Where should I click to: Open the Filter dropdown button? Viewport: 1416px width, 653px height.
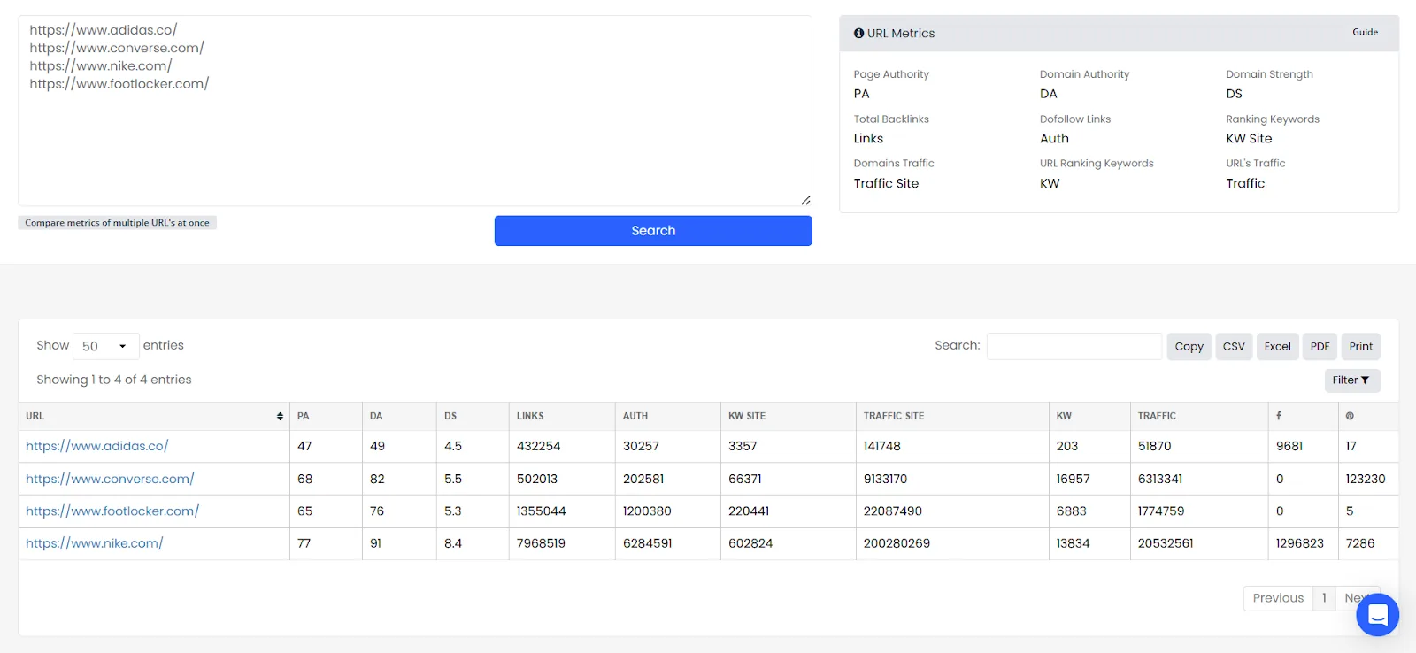point(1351,380)
